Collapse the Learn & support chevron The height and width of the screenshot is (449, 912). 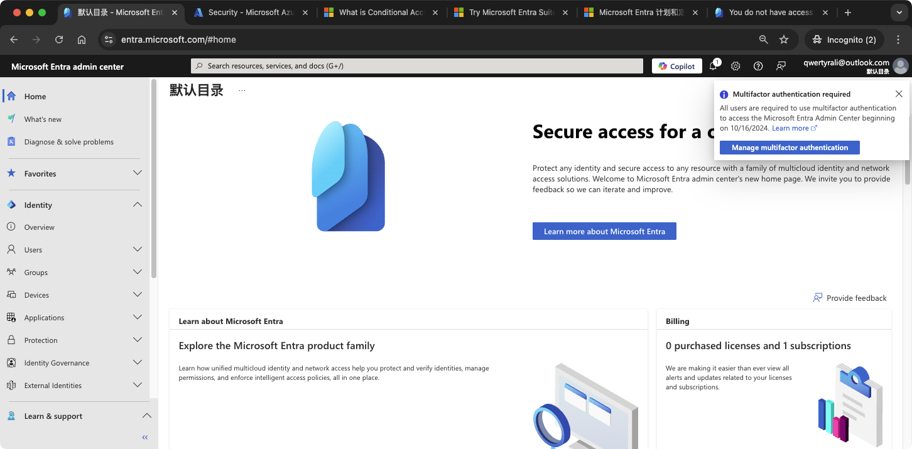point(146,416)
